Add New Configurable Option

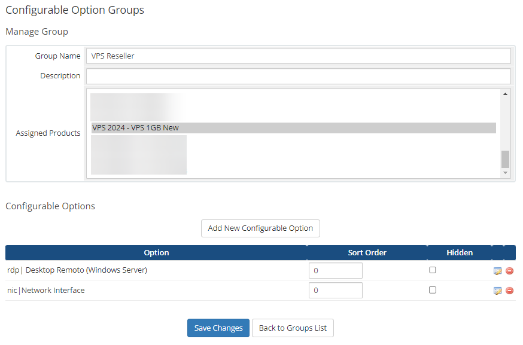(260, 228)
